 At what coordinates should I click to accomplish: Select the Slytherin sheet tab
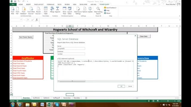pos(47,98)
